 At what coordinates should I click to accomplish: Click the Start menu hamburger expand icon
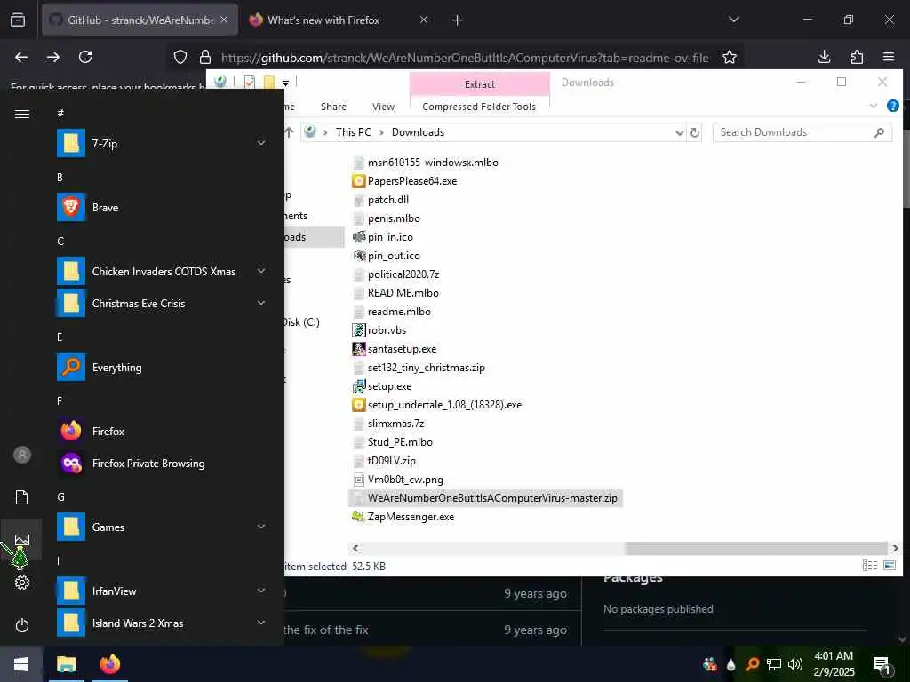[22, 114]
